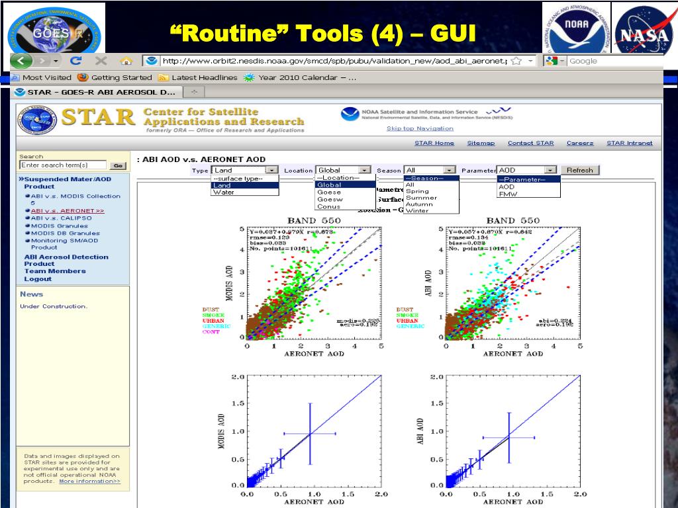This screenshot has height=508, width=678.
Task: Choose Winter in the Season list
Action: click(x=431, y=210)
